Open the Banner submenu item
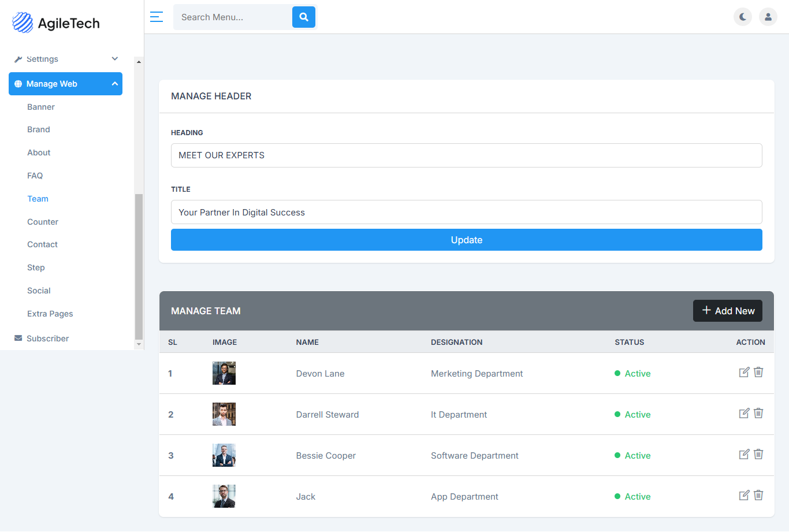The width and height of the screenshot is (789, 532). 41,107
